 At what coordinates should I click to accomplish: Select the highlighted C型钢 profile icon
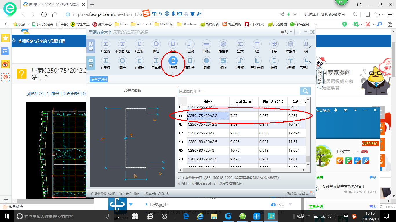(x=173, y=61)
